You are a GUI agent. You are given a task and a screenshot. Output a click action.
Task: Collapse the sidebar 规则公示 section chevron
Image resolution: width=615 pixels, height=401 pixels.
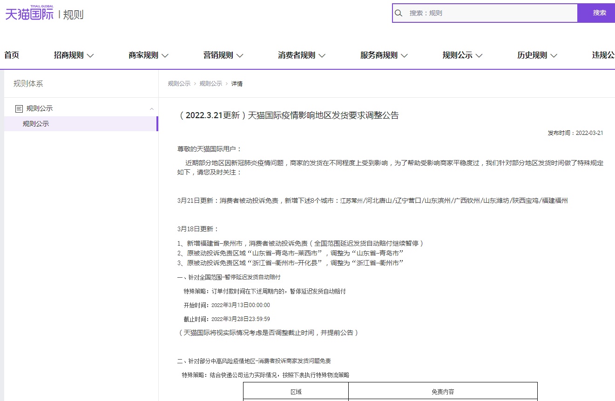(x=152, y=109)
